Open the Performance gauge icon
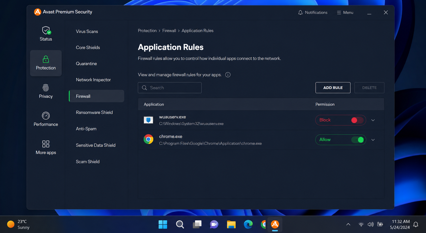 click(46, 116)
